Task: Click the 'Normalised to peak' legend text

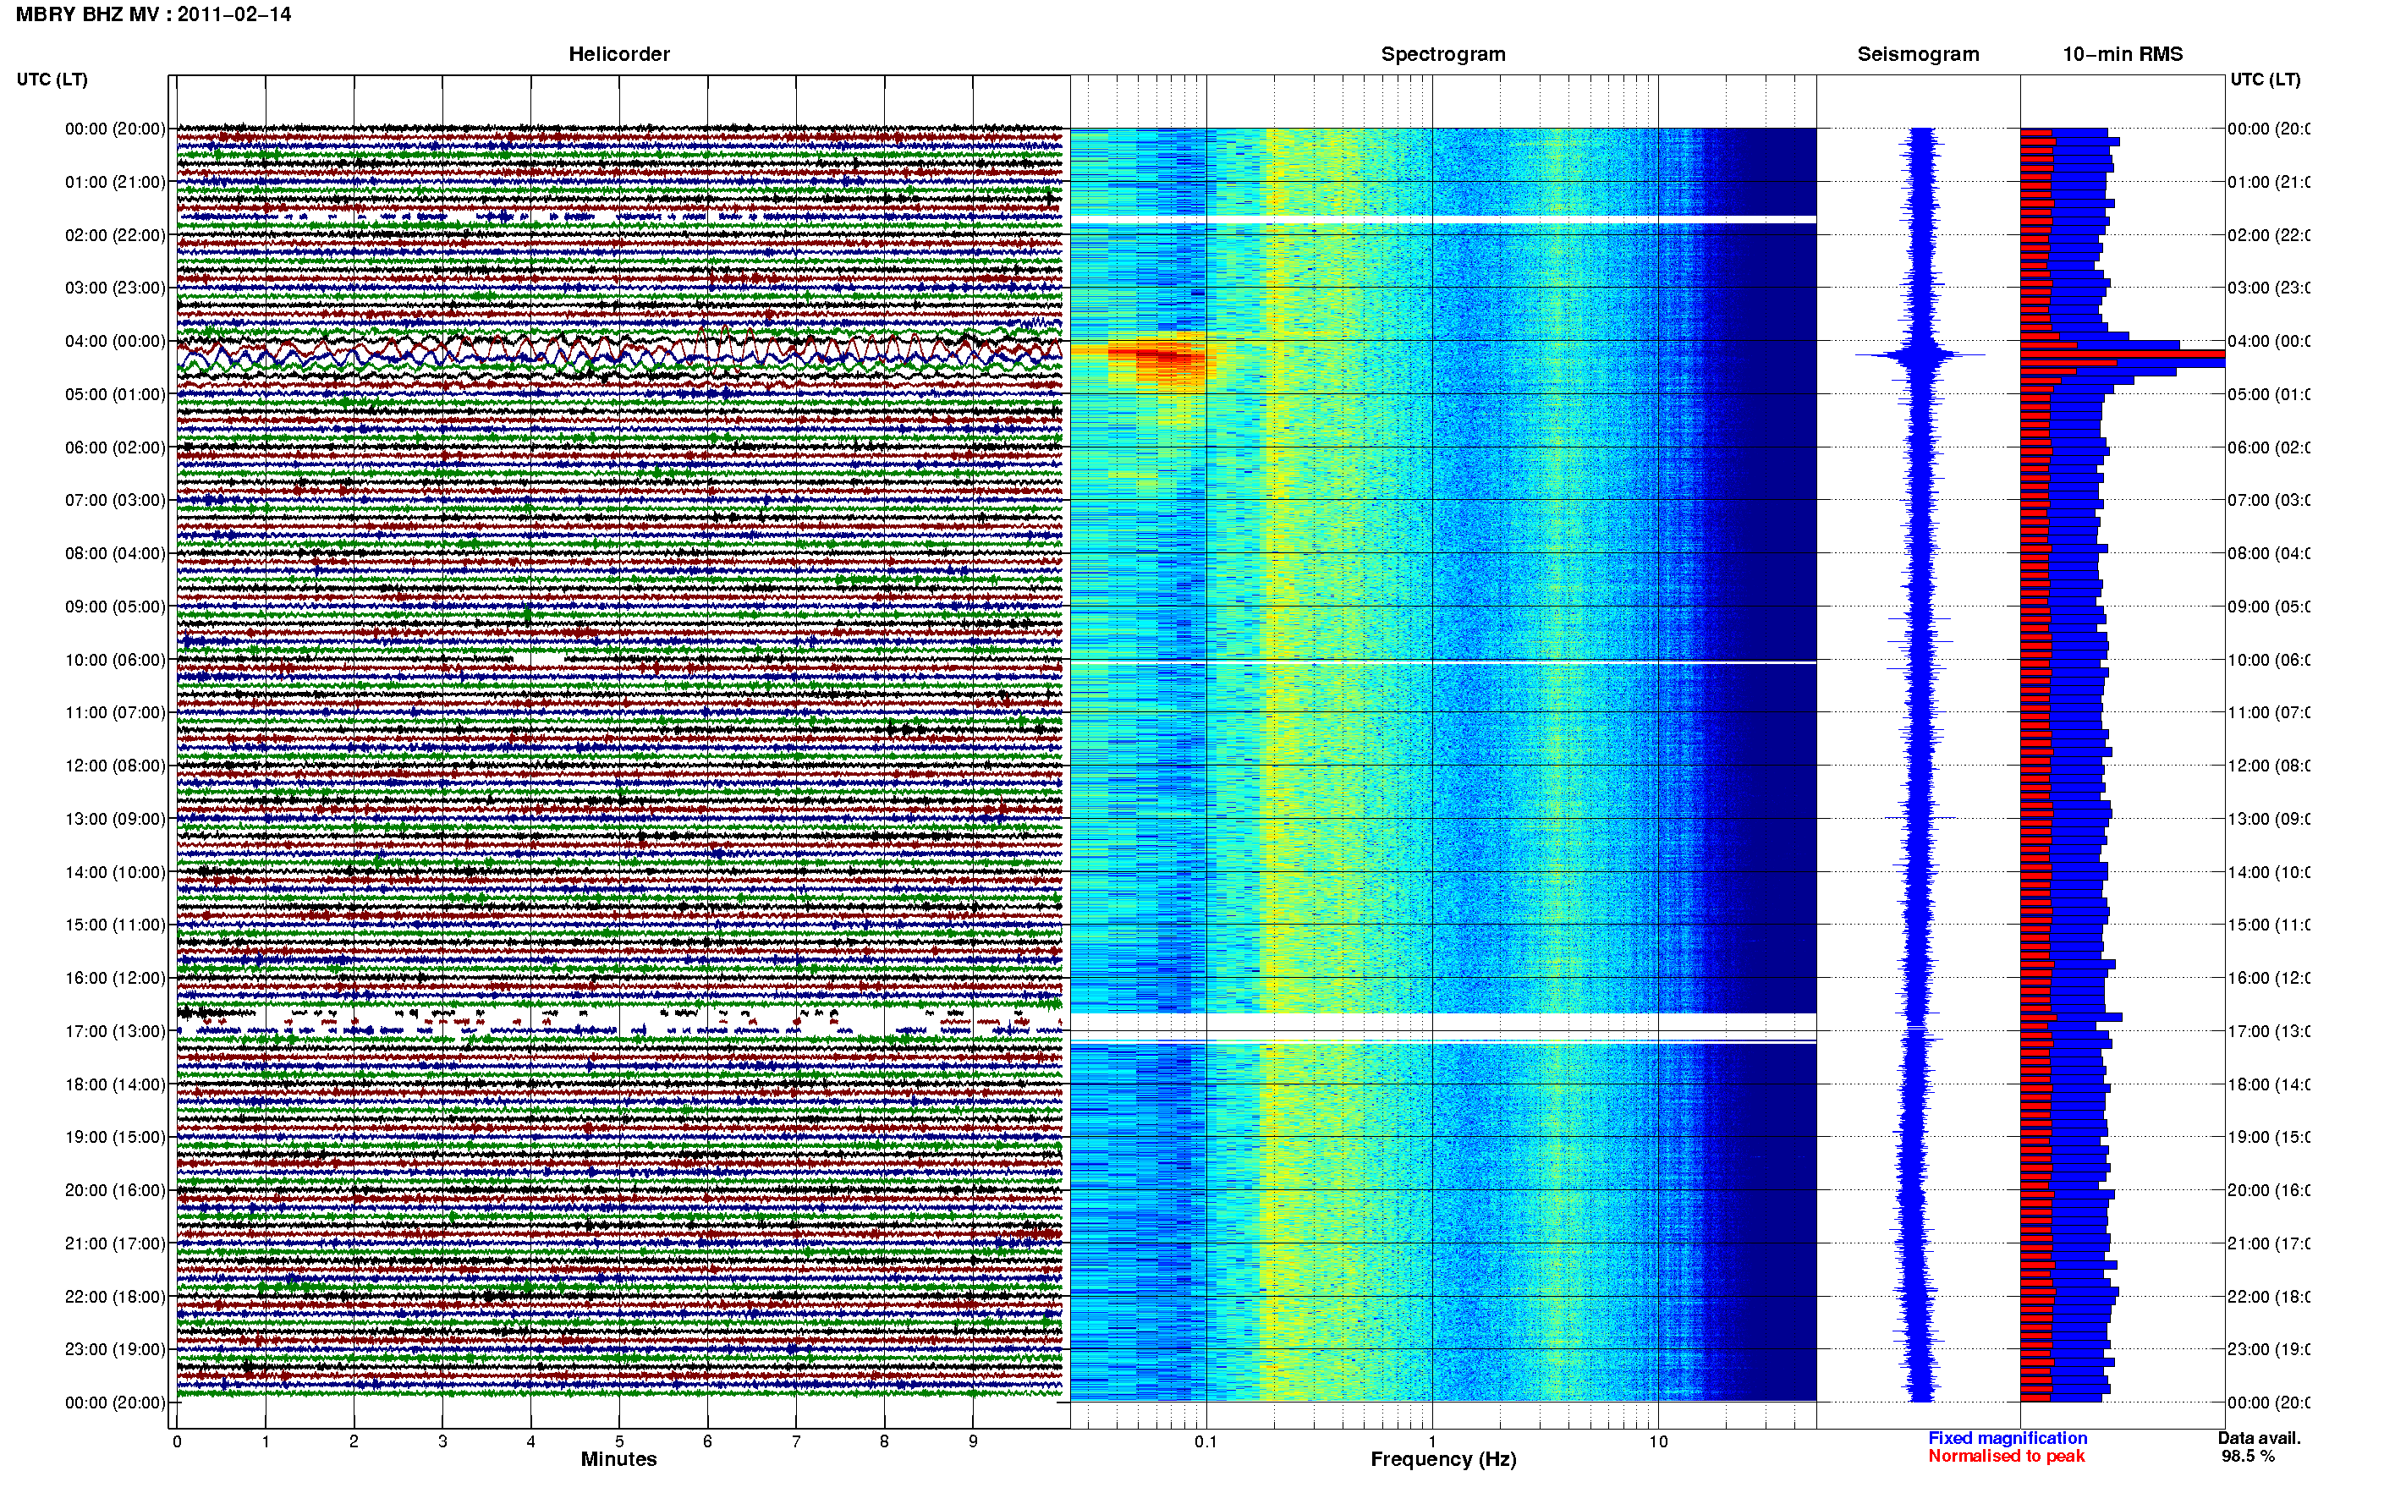Action: pyautogui.click(x=2006, y=1457)
